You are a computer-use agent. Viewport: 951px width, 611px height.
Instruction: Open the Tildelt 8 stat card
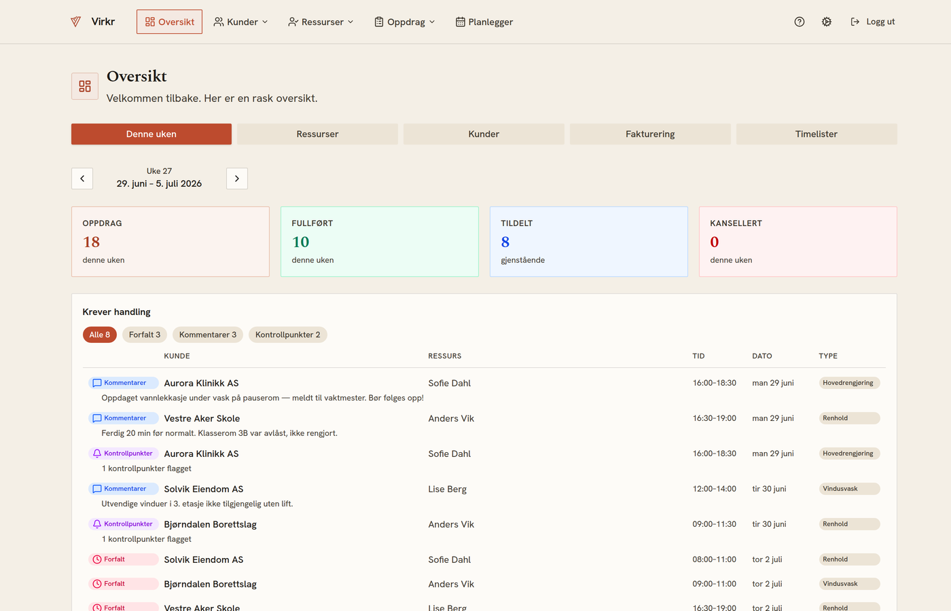(x=589, y=242)
